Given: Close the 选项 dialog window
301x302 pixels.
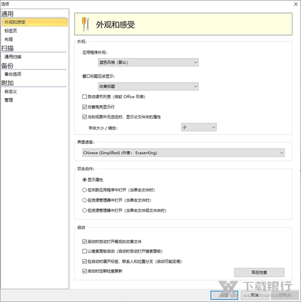Looking at the screenshot, I should [x=296, y=4].
